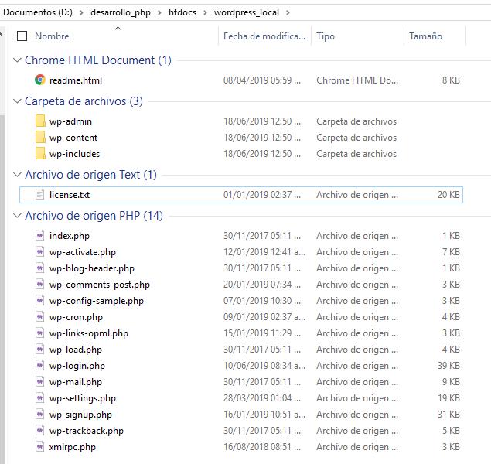Click the wp-links-opml.php file icon
Viewport: 491px width, 464px height.
click(39, 333)
